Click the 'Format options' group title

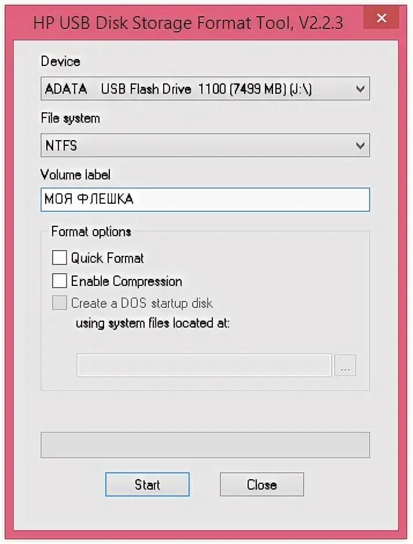pyautogui.click(x=91, y=231)
